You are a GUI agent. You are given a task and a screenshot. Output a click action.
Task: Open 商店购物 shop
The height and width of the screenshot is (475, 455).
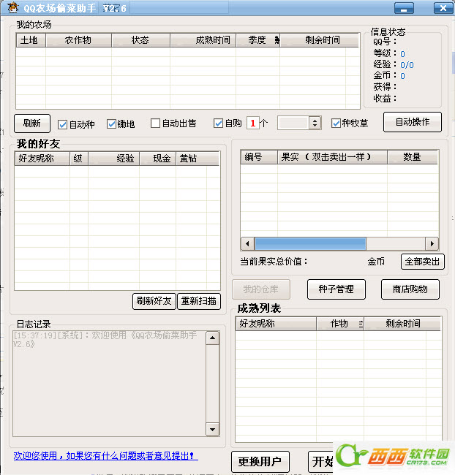pyautogui.click(x=410, y=289)
